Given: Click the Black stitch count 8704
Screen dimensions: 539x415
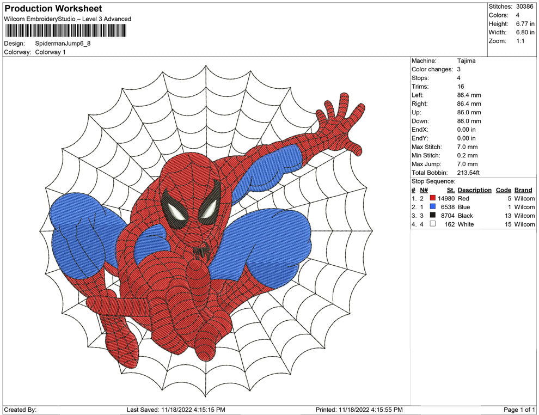Looking at the screenshot, I should point(448,216).
